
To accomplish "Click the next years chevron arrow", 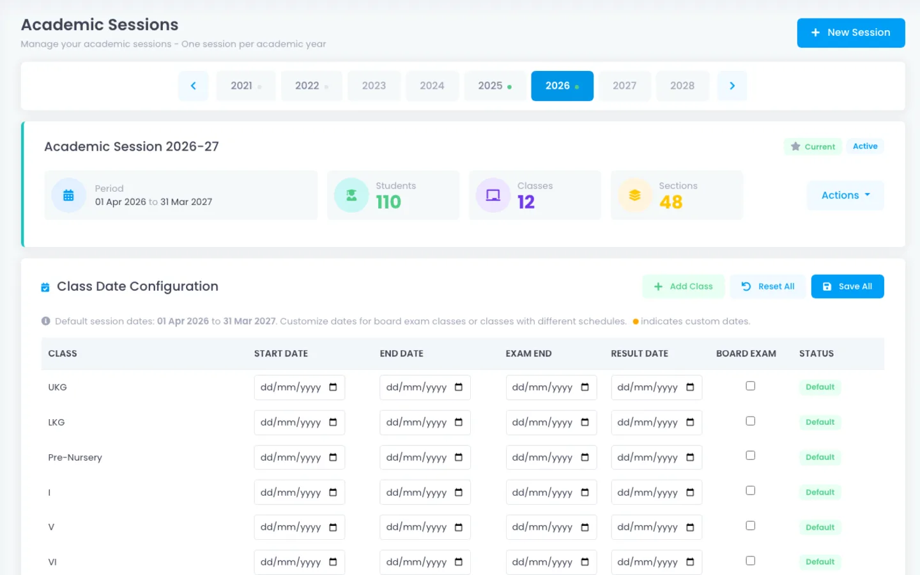I will [x=732, y=86].
